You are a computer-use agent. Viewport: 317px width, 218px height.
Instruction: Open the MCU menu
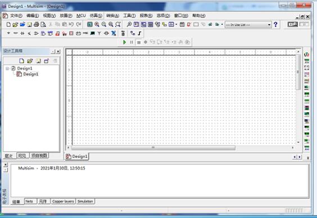pyautogui.click(x=81, y=16)
